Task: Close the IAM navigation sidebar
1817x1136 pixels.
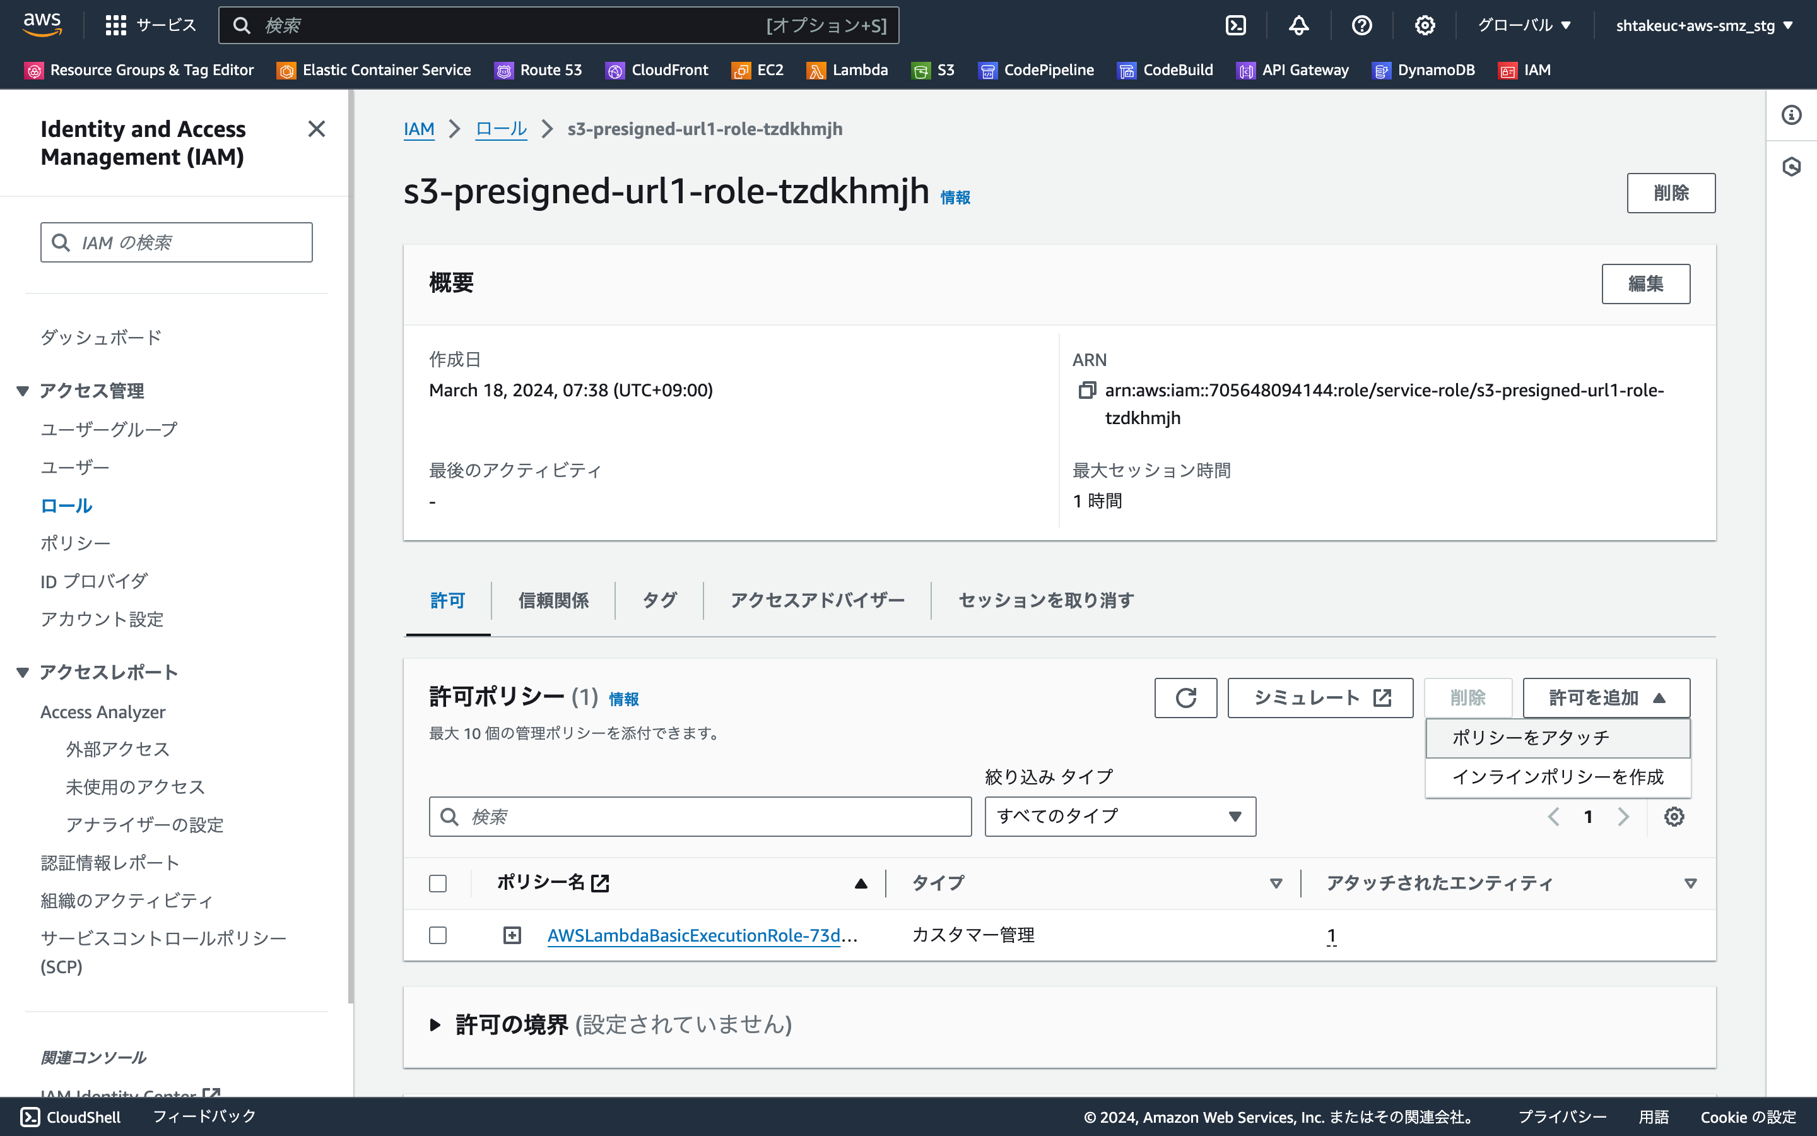Action: (317, 129)
